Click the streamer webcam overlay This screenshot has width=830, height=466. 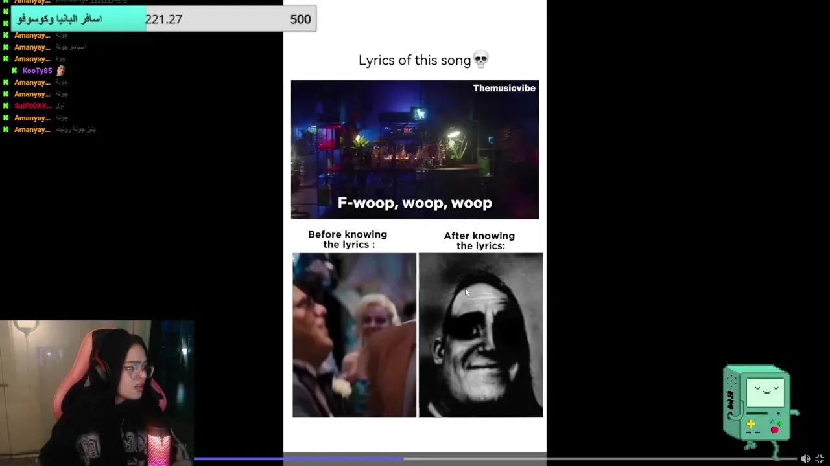[97, 393]
